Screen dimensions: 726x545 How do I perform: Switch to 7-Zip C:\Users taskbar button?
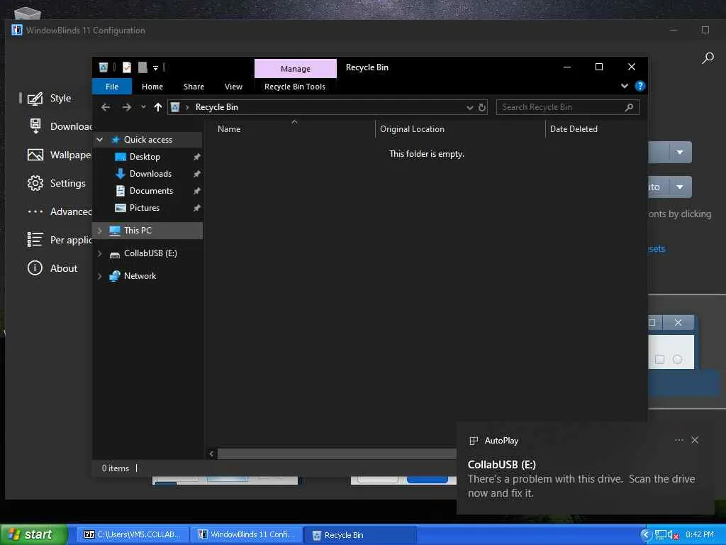[x=133, y=535]
